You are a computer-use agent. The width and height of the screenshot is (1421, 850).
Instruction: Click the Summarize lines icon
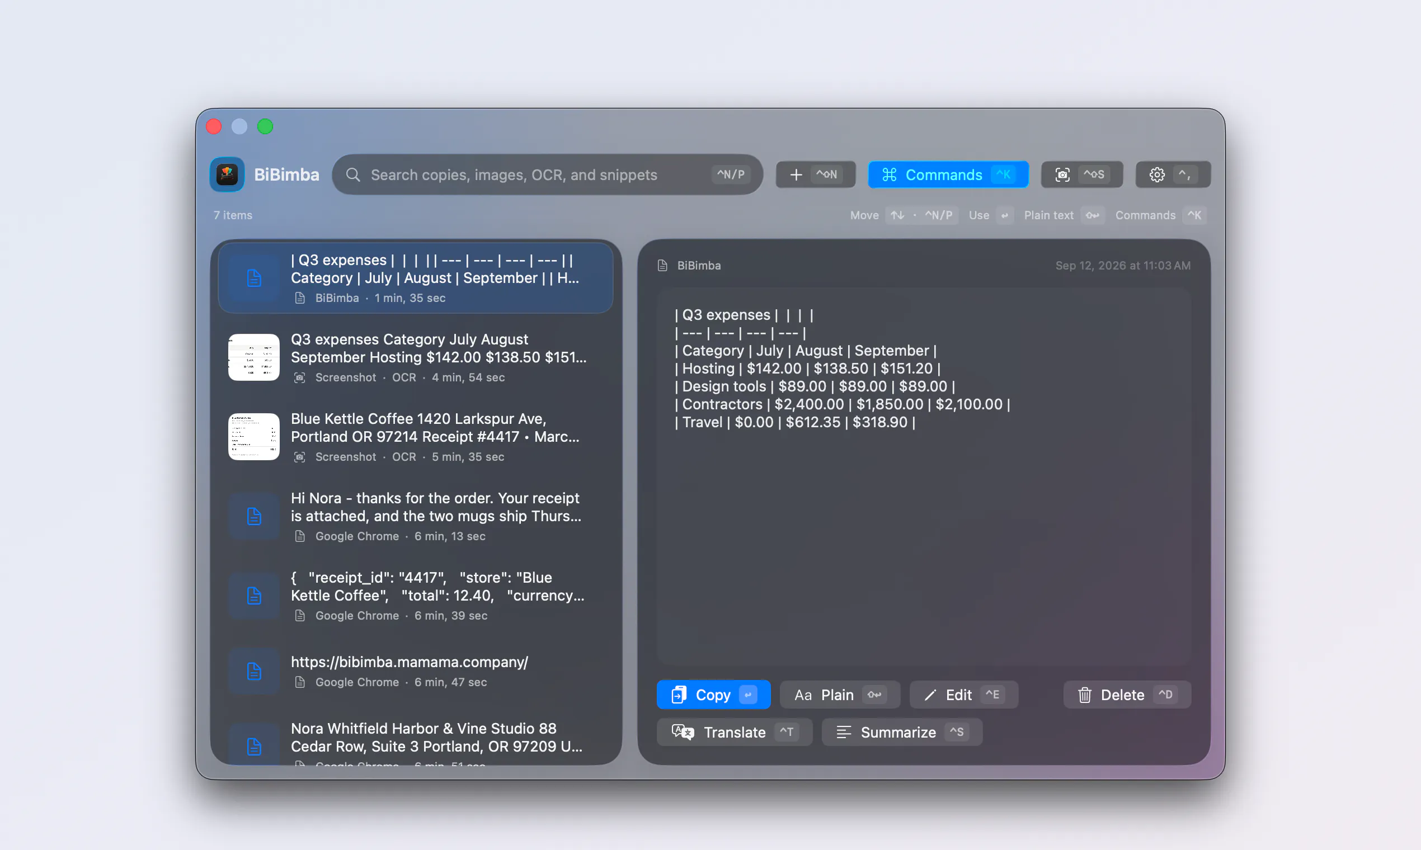pyautogui.click(x=844, y=732)
